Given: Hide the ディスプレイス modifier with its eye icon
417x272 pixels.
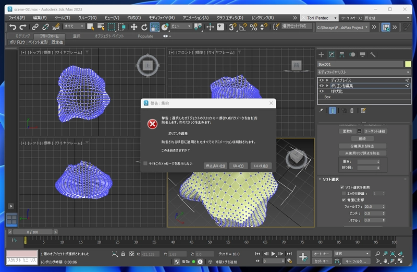Looking at the screenshot, I should 321,80.
